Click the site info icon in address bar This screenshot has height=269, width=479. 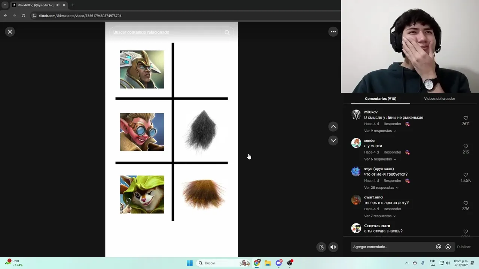click(34, 16)
